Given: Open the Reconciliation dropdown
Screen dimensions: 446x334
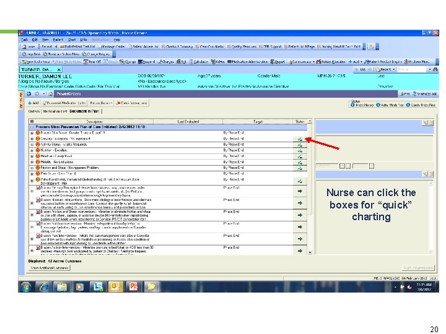Looking at the screenshot, I should (101, 103).
